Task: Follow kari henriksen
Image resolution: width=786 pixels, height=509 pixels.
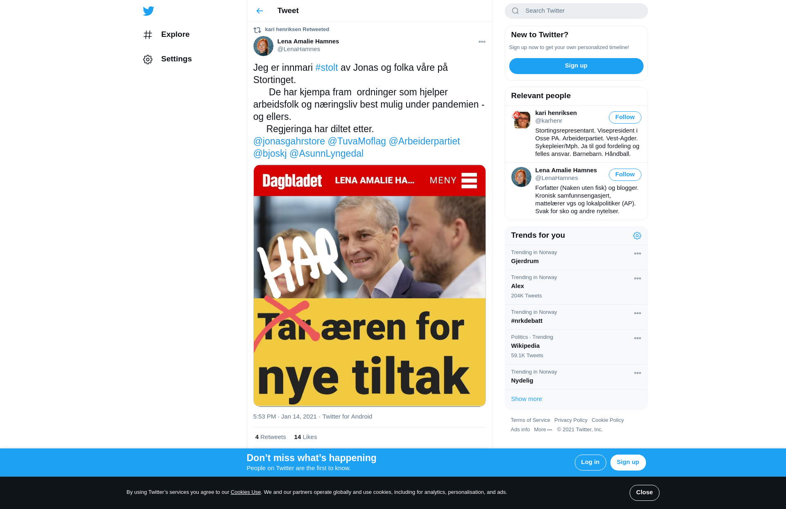Action: pyautogui.click(x=625, y=117)
